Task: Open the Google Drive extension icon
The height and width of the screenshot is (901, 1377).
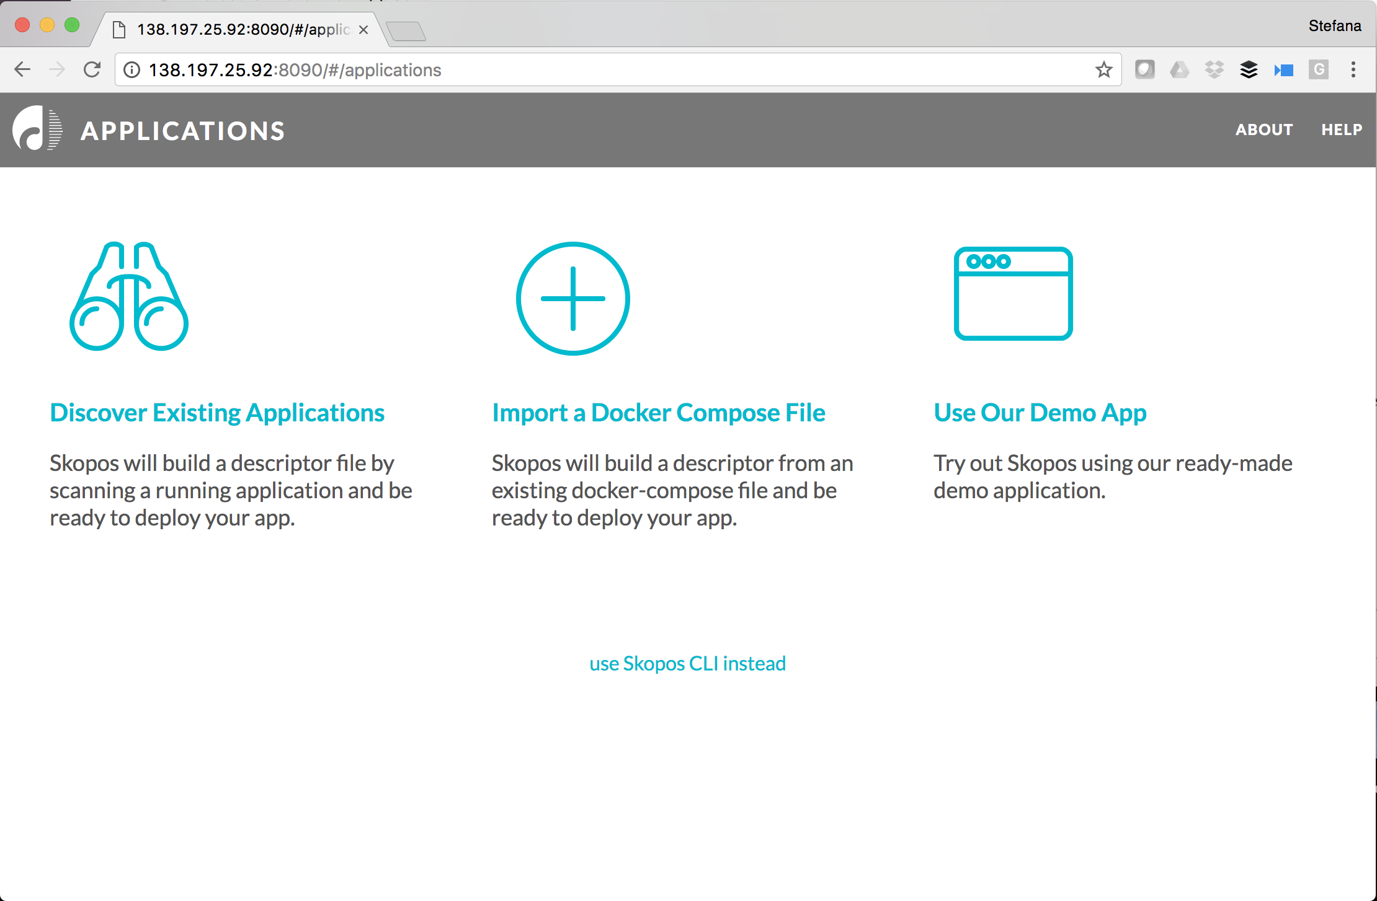Action: point(1179,69)
